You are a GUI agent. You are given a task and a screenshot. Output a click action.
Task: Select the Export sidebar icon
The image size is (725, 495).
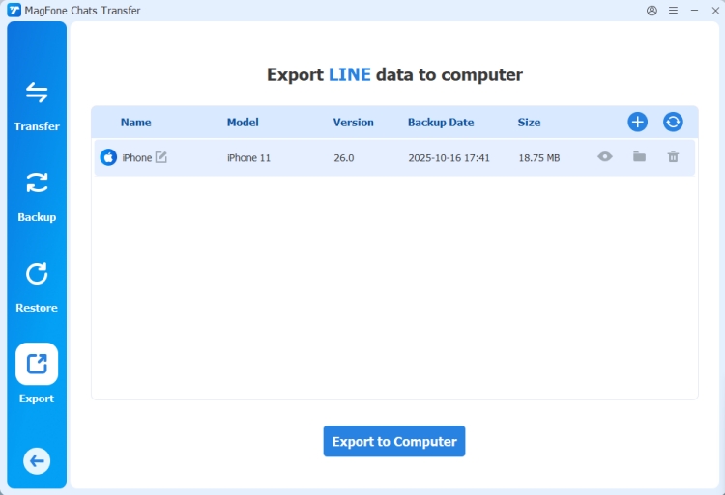tap(37, 365)
